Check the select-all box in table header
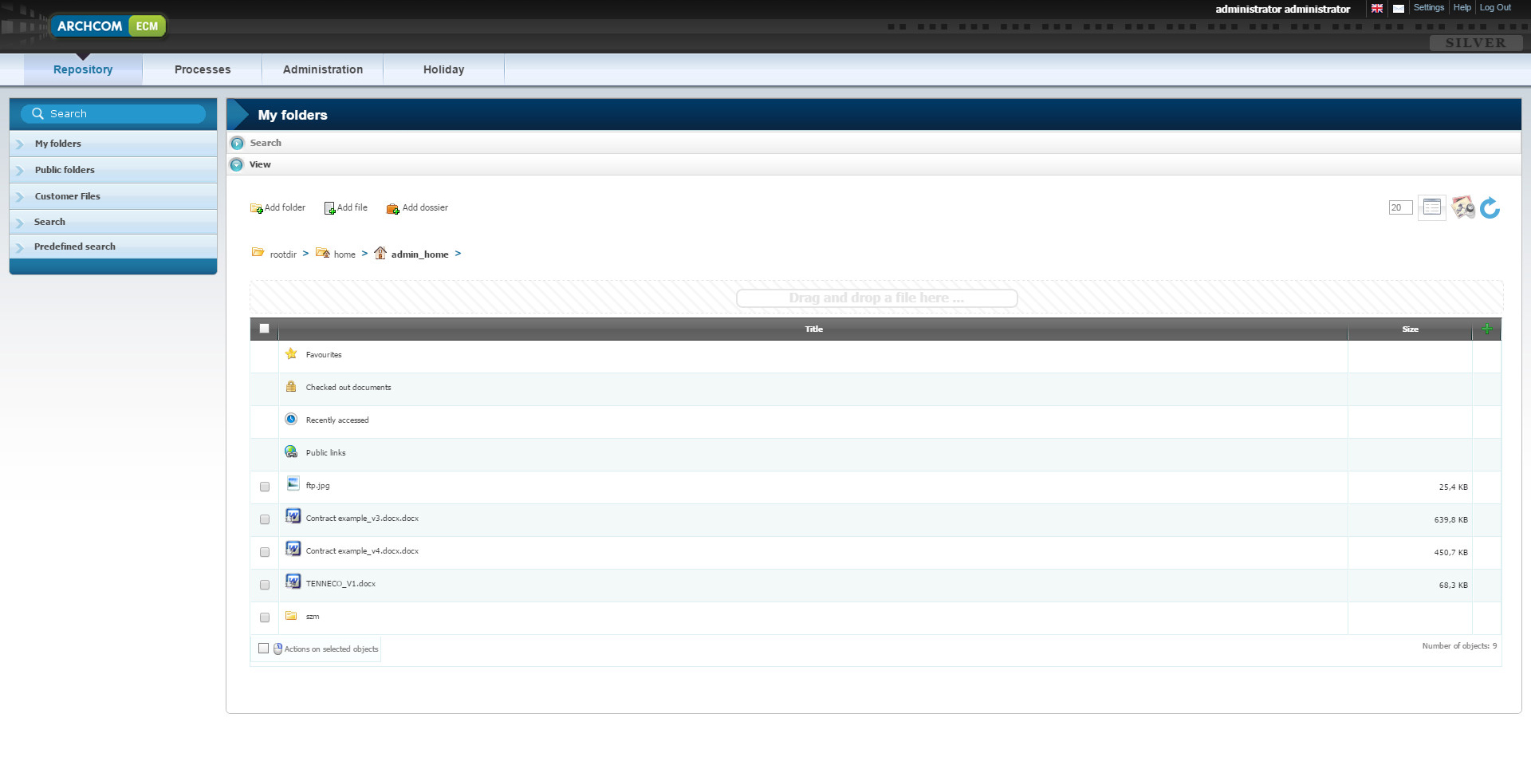The width and height of the screenshot is (1531, 781). pos(265,329)
